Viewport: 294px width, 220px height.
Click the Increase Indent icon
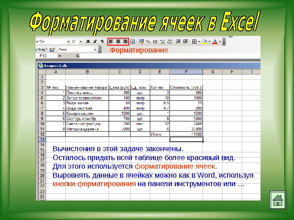pyautogui.click(x=185, y=42)
